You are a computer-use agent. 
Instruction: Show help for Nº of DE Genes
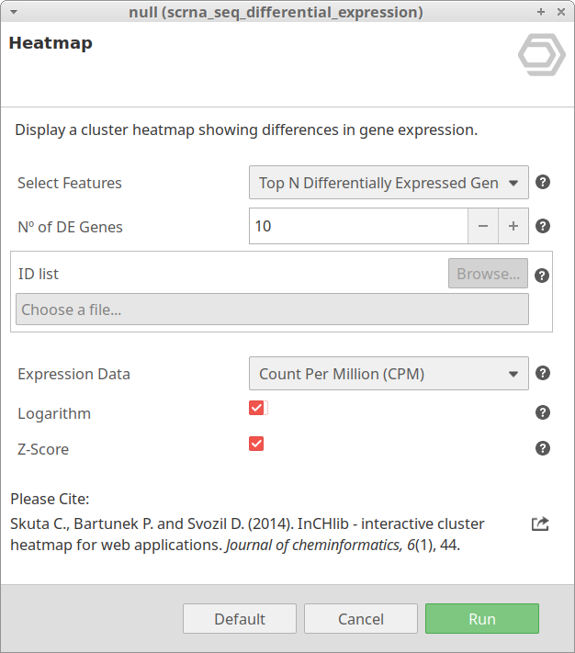pyautogui.click(x=543, y=226)
